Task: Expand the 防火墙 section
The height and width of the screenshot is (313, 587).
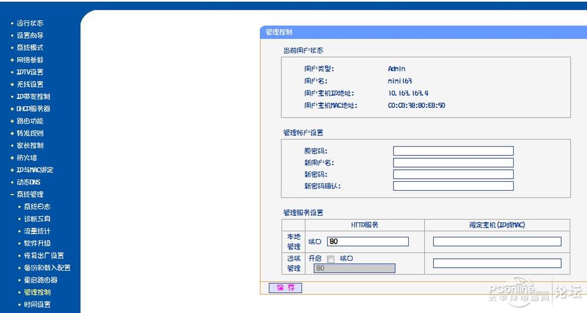Action: pyautogui.click(x=27, y=157)
